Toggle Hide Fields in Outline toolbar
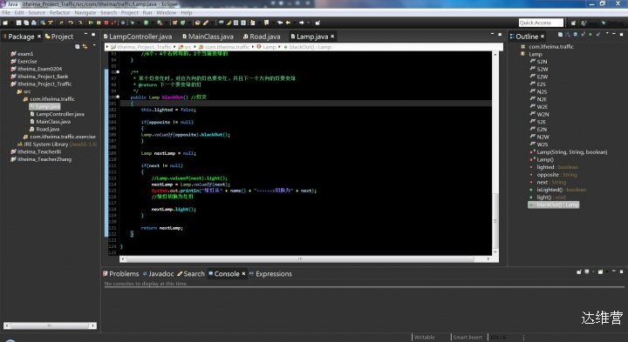 click(575, 34)
